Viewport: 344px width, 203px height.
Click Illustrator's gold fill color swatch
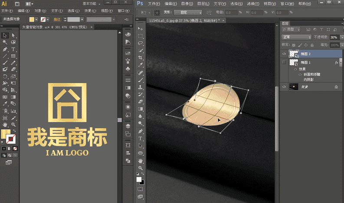coord(5,135)
